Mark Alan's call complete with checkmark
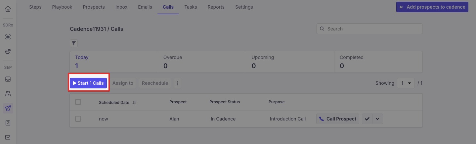 367,119
